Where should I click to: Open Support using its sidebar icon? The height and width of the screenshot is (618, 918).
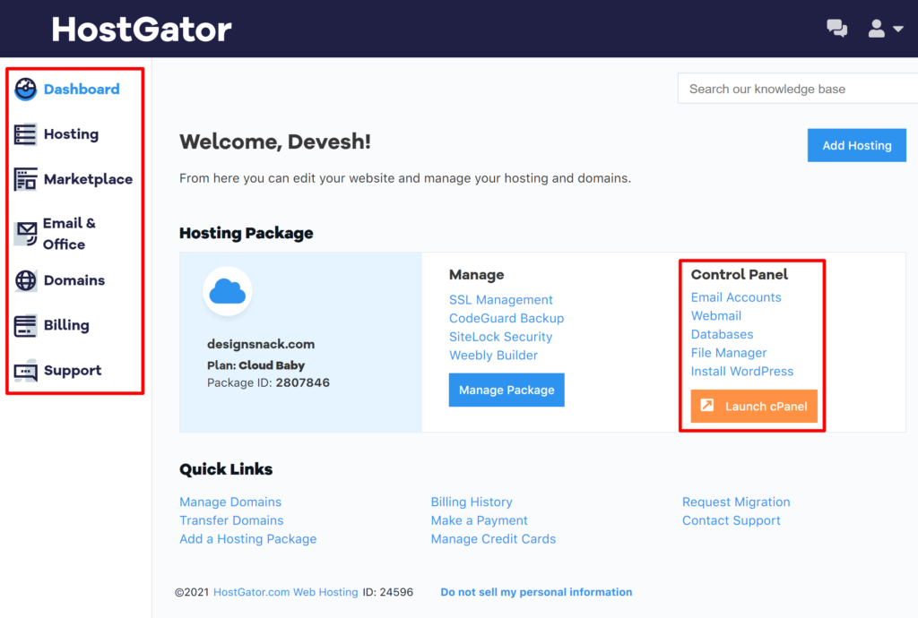25,370
